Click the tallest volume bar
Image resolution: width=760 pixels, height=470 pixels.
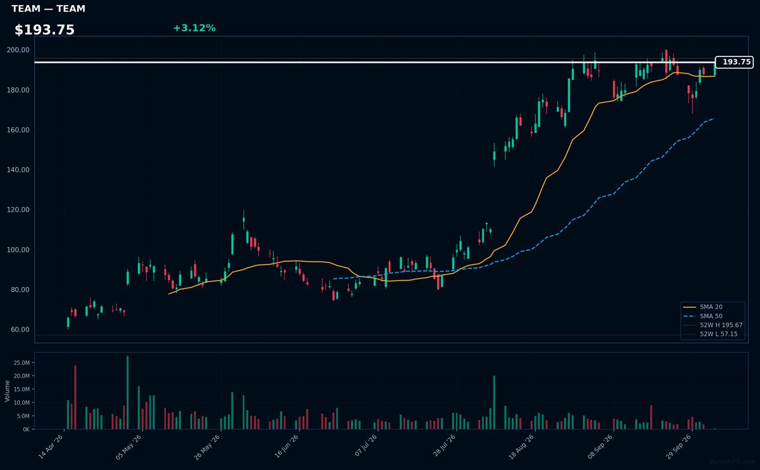(127, 393)
